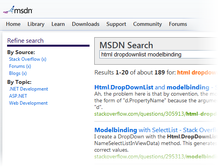Click the MSDN Search title

pos(126,45)
